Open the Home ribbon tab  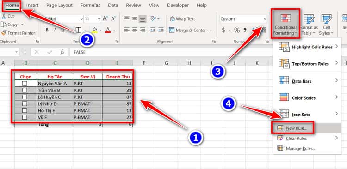tap(12, 5)
